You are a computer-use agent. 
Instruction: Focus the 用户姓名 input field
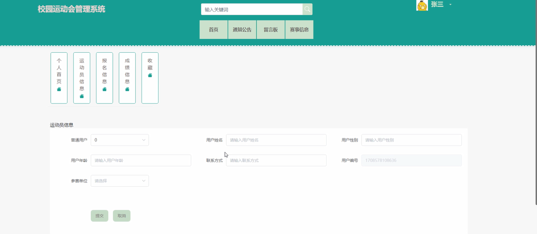[x=276, y=140]
